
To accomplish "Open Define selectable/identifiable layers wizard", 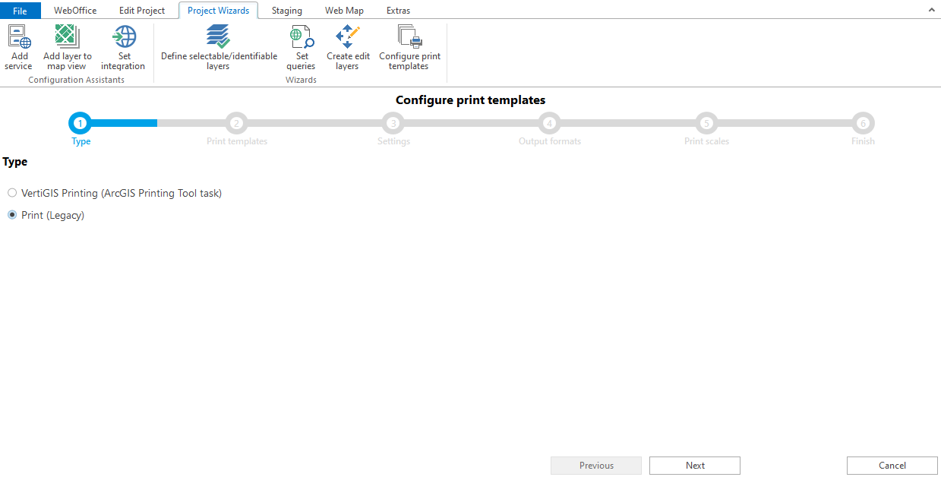I will click(219, 37).
